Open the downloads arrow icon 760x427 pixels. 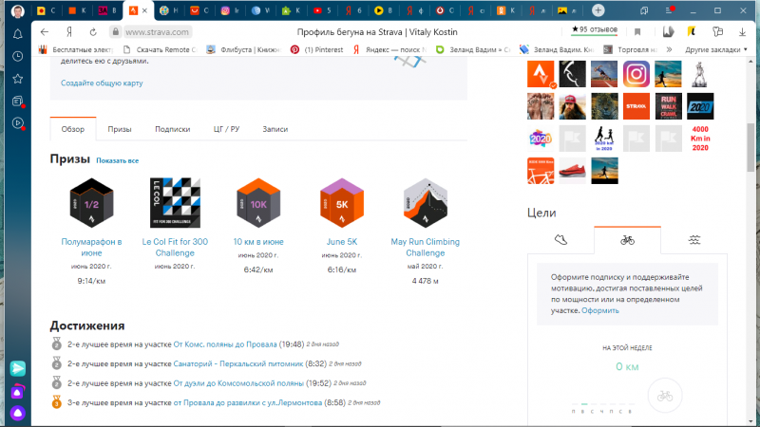[742, 32]
